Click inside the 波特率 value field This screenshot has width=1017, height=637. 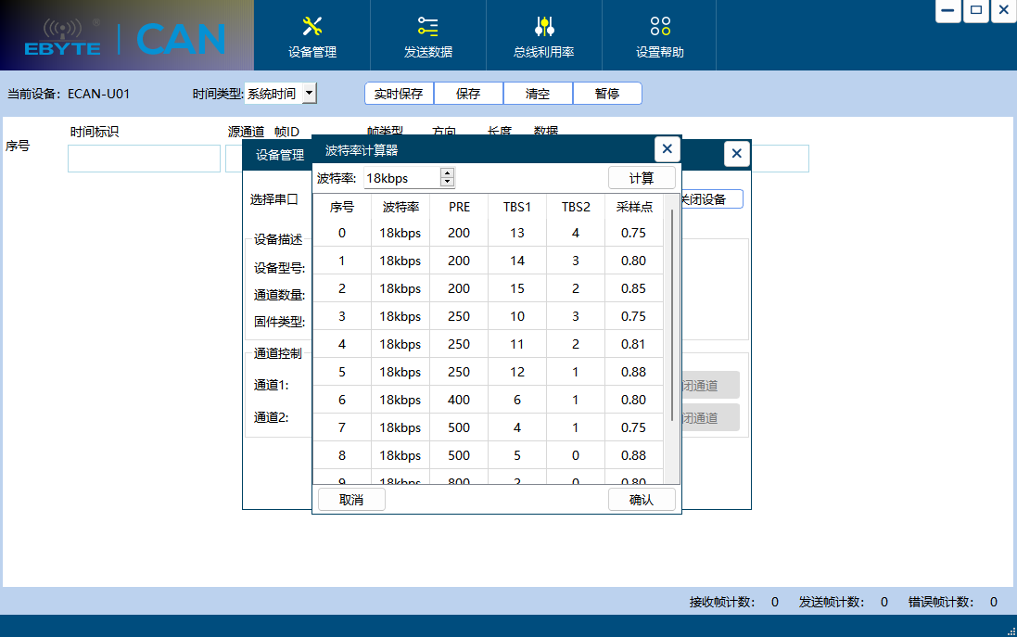coord(399,177)
